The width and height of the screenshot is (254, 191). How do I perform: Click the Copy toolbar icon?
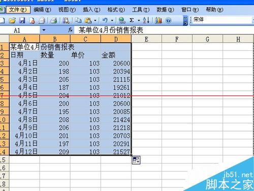(78, 20)
